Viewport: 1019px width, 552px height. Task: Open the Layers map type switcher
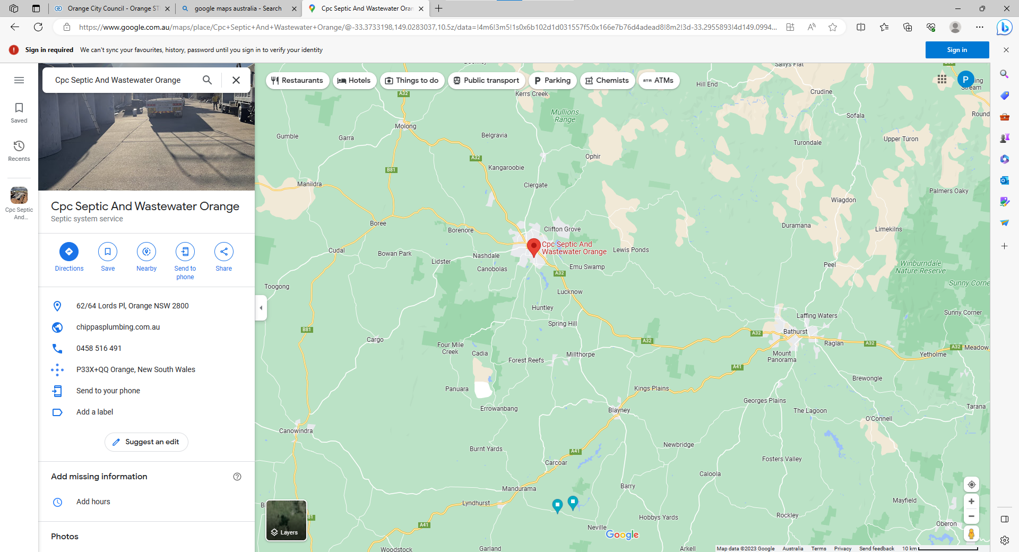(x=287, y=520)
